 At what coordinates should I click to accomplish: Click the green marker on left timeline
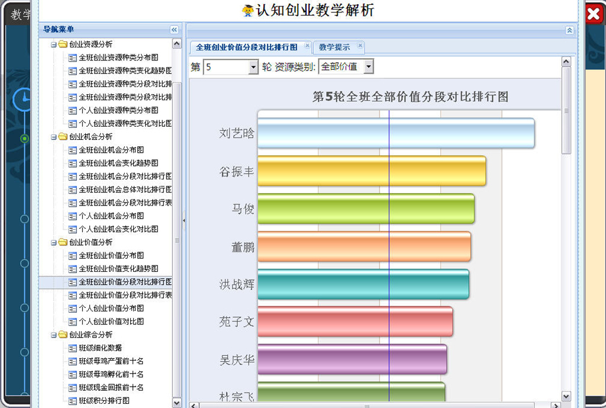(24, 139)
